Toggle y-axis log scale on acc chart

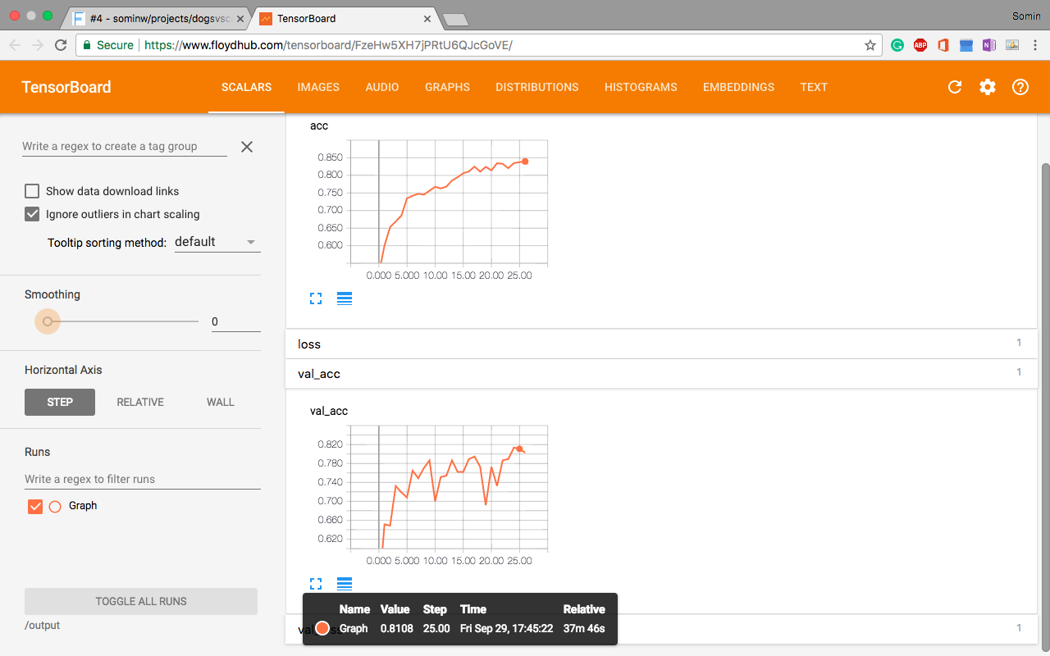click(345, 298)
